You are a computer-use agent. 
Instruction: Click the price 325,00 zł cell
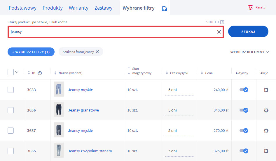click(221, 151)
